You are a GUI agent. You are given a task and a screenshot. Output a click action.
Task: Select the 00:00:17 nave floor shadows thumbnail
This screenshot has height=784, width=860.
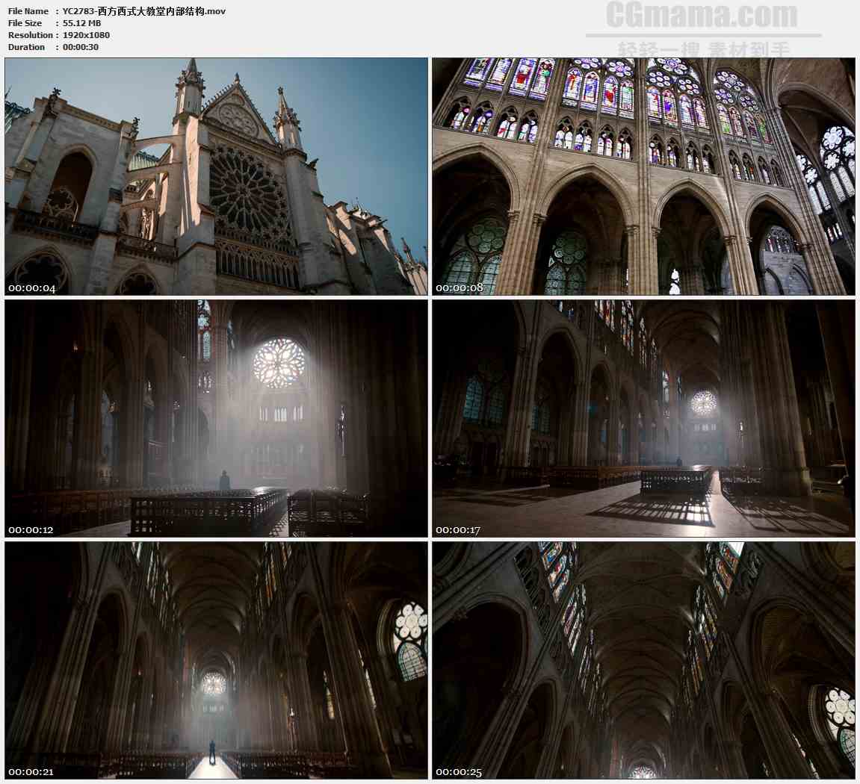(643, 418)
